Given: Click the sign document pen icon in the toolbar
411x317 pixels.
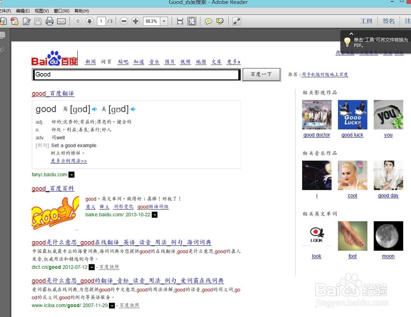Looking at the screenshot, I should [x=26, y=21].
